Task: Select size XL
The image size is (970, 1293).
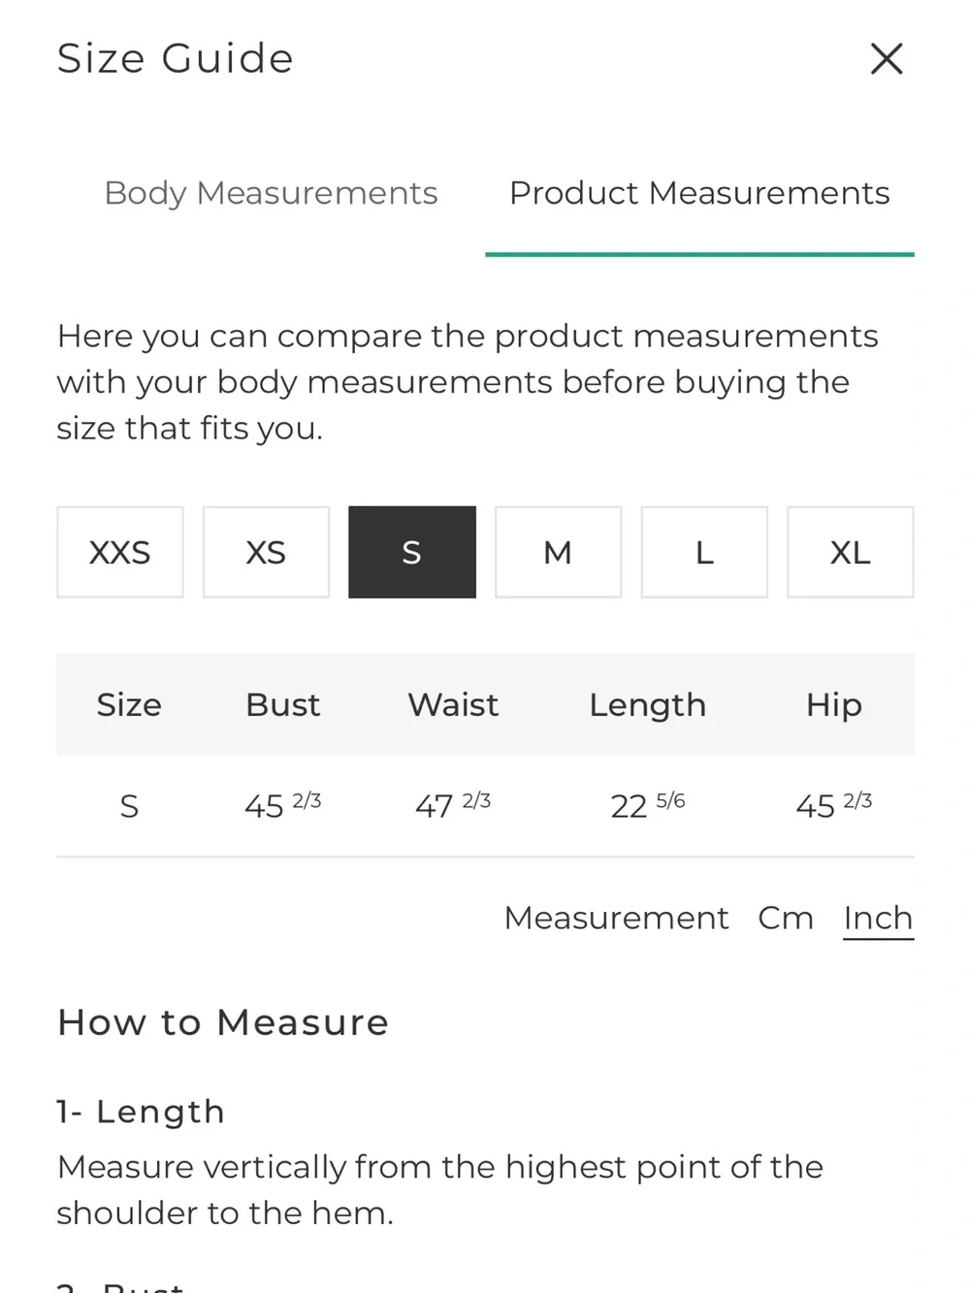Action: [x=851, y=552]
